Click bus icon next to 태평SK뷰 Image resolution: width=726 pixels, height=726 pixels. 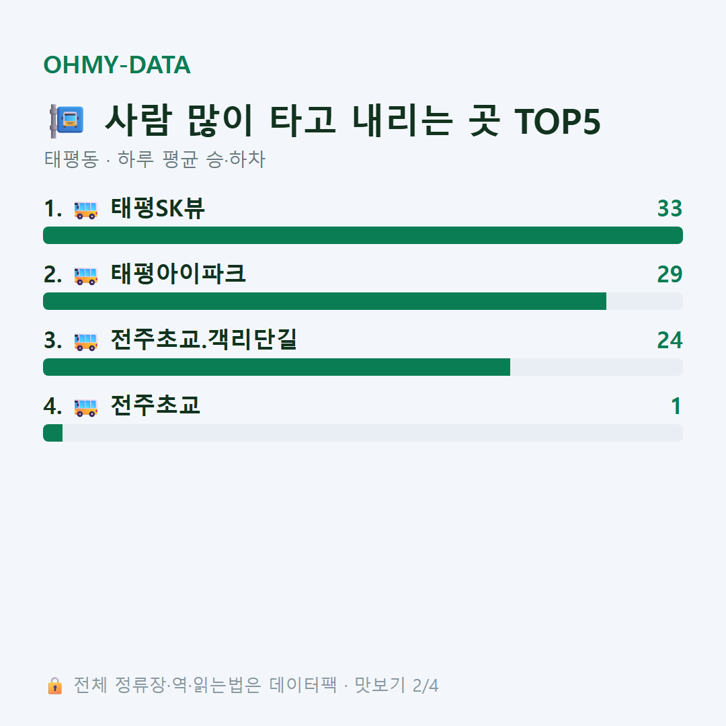pyautogui.click(x=85, y=210)
